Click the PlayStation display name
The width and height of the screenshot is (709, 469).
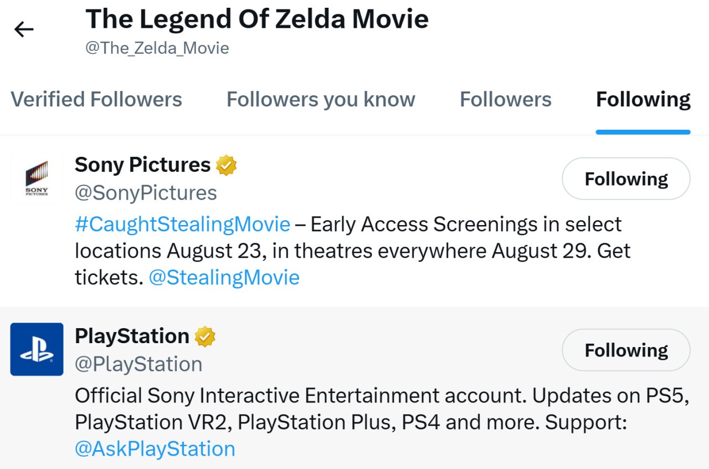pyautogui.click(x=132, y=336)
